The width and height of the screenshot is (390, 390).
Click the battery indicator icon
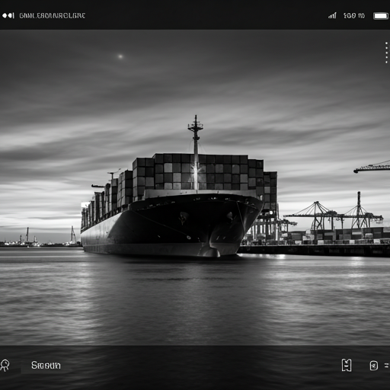pos(381,16)
